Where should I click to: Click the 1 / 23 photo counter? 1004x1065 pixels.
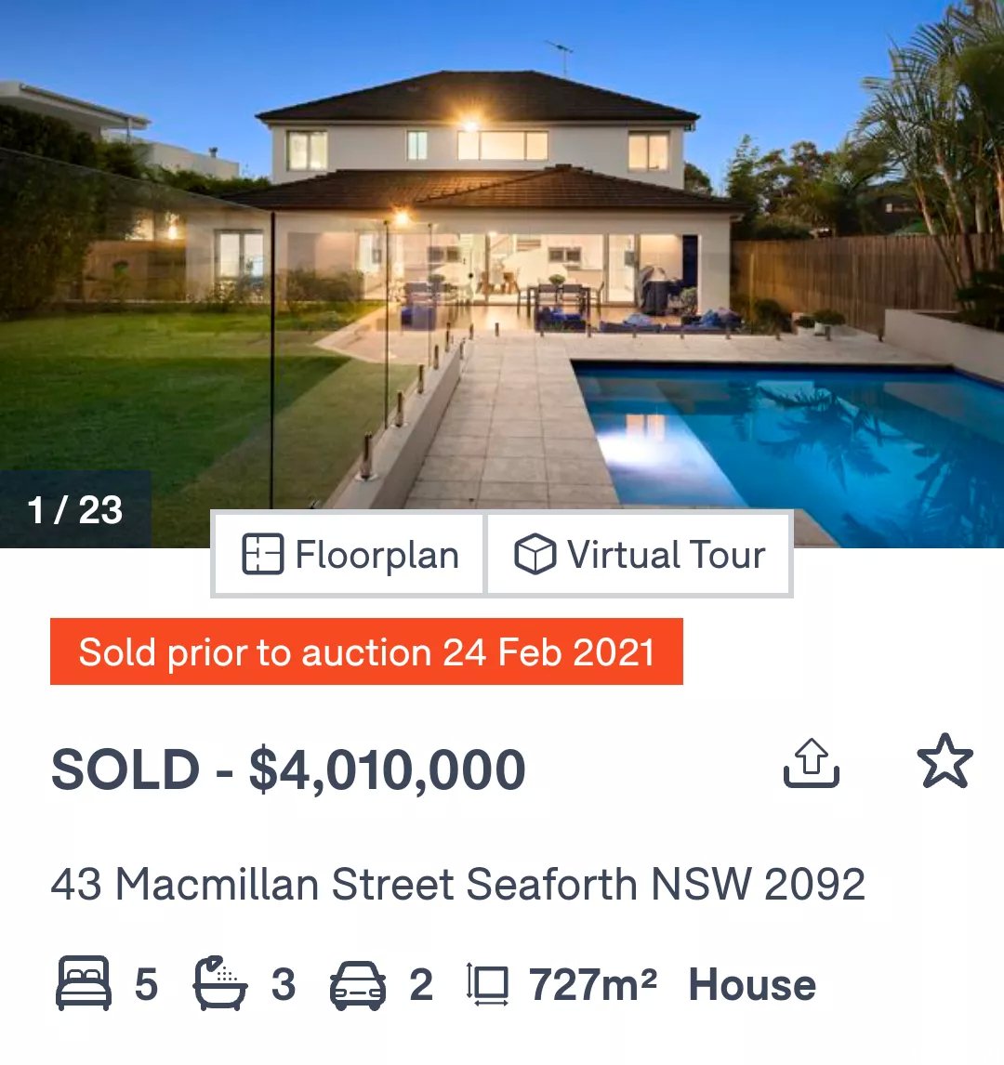click(x=74, y=509)
